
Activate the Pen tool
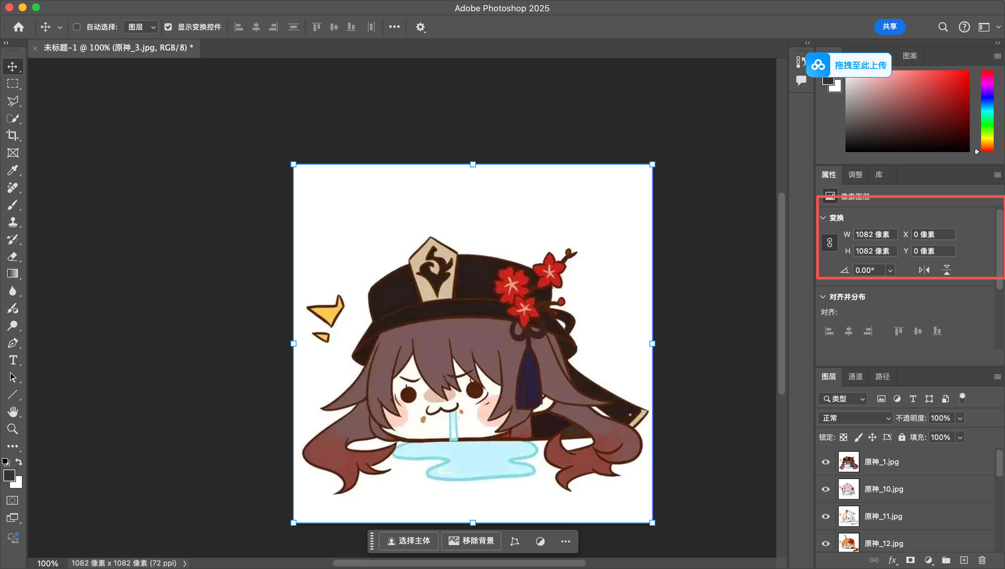click(13, 343)
